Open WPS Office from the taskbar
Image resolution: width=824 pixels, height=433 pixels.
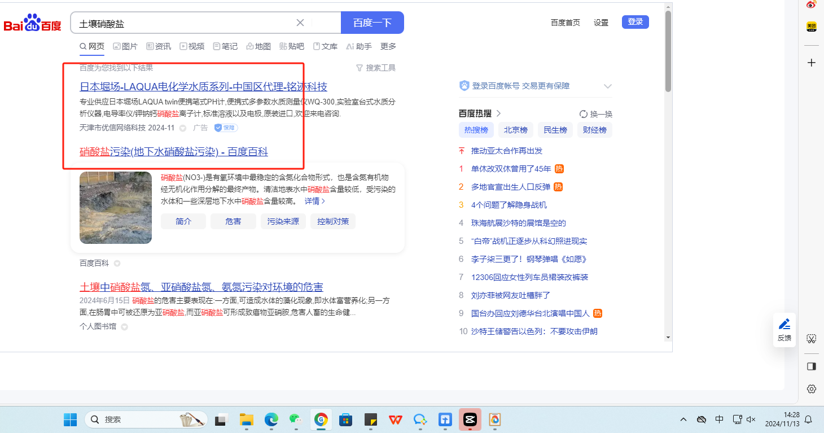396,419
